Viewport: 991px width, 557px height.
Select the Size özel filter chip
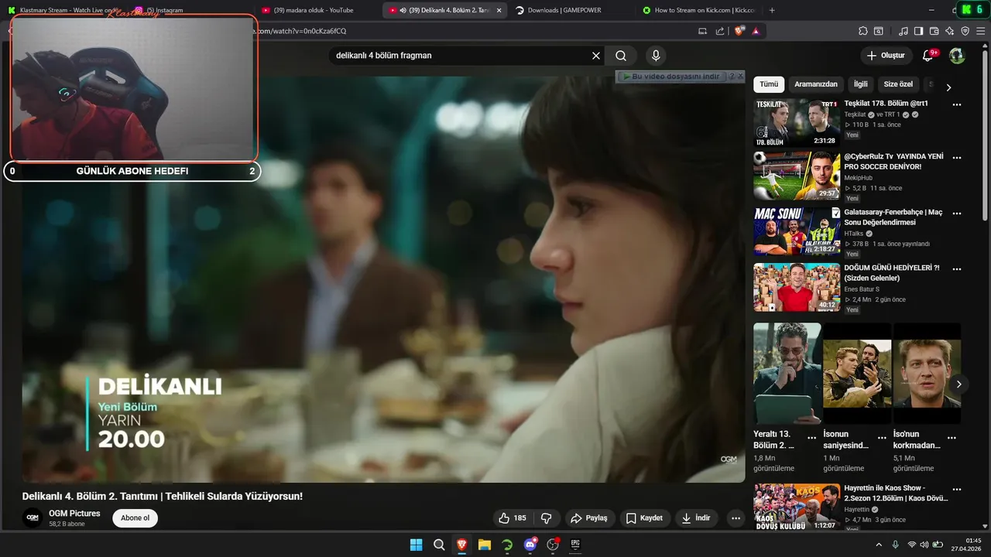pos(898,84)
